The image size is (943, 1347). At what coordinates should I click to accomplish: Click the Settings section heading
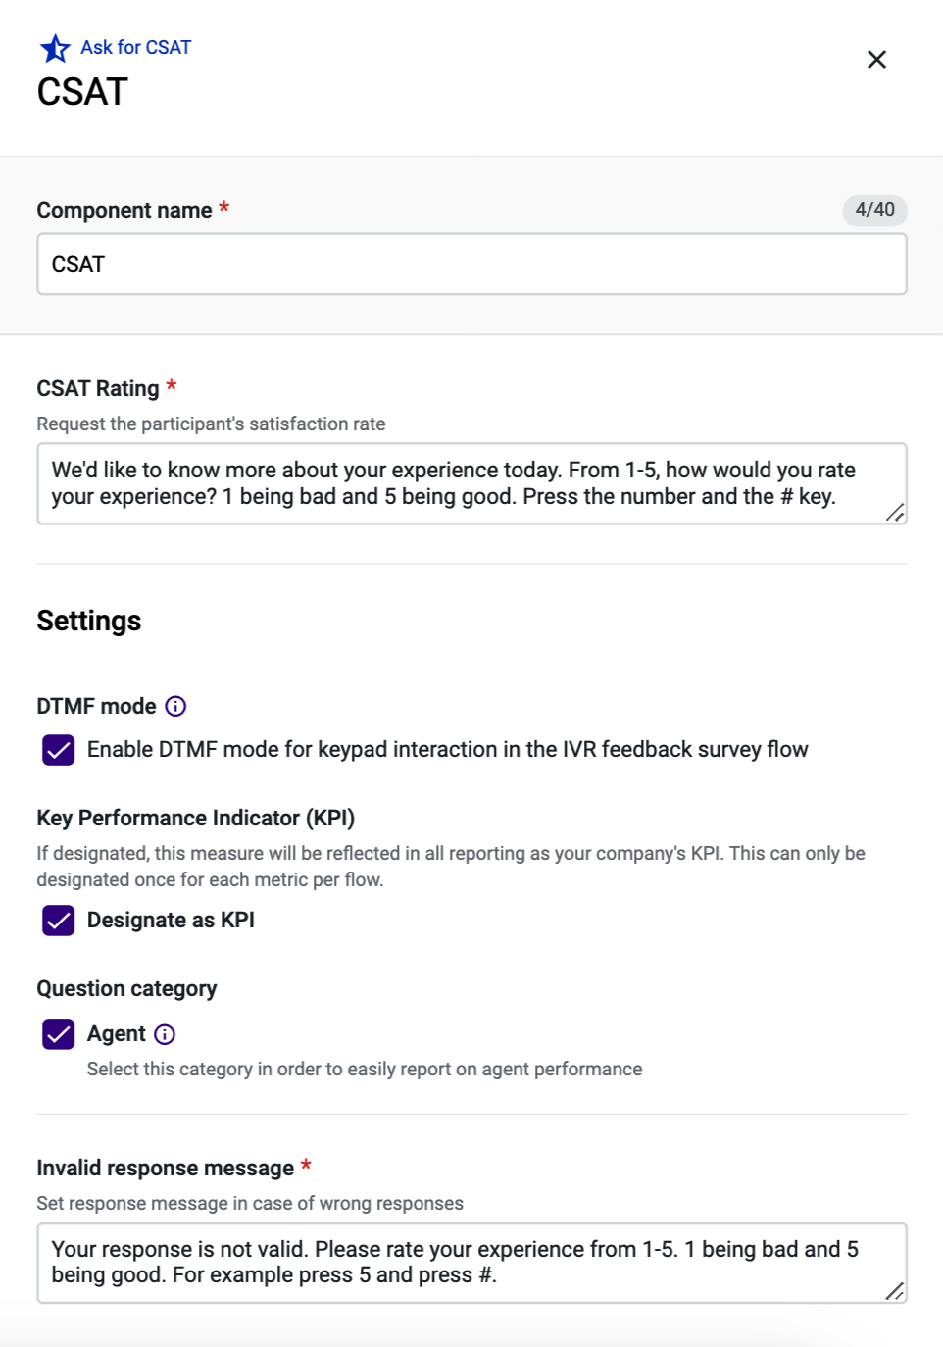pyautogui.click(x=89, y=621)
